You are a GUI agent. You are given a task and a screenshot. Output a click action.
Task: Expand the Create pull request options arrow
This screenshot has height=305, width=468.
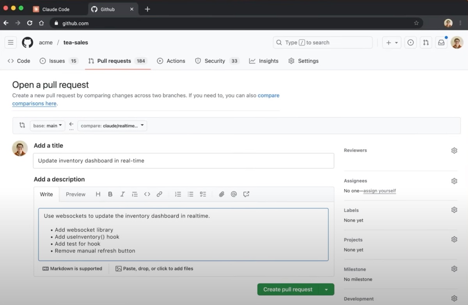[326, 289]
